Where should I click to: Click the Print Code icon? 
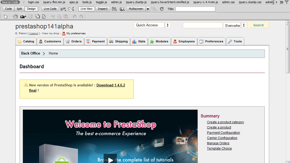(44, 16)
